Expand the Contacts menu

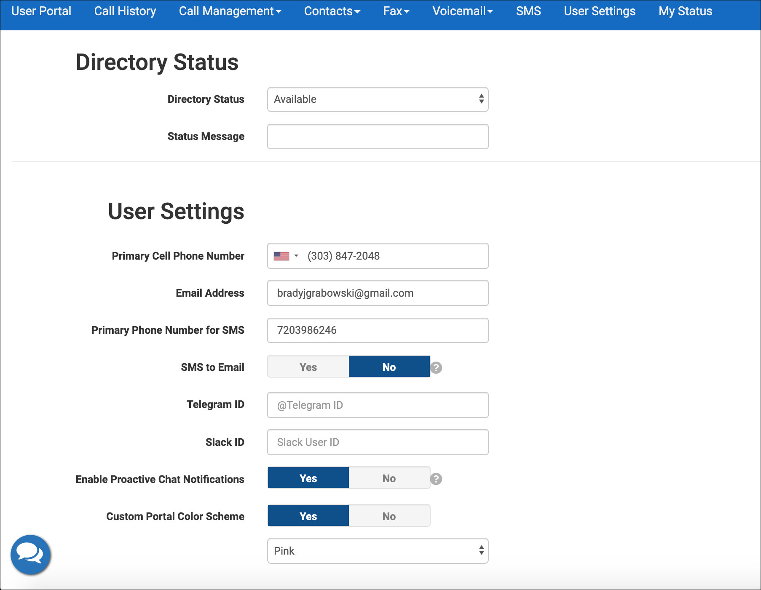pyautogui.click(x=332, y=11)
